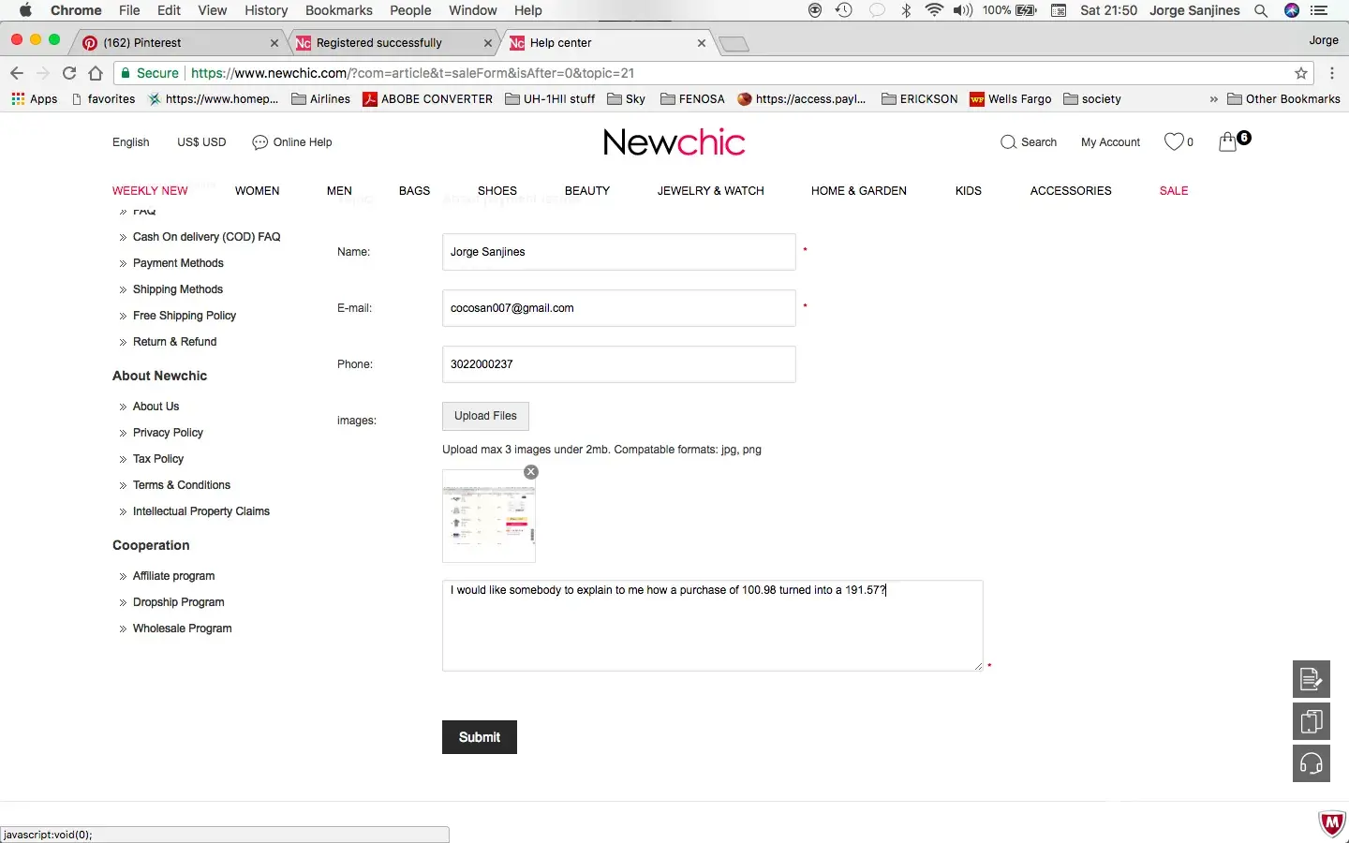The image size is (1349, 843).
Task: Click the headset support icon
Action: coord(1312,763)
